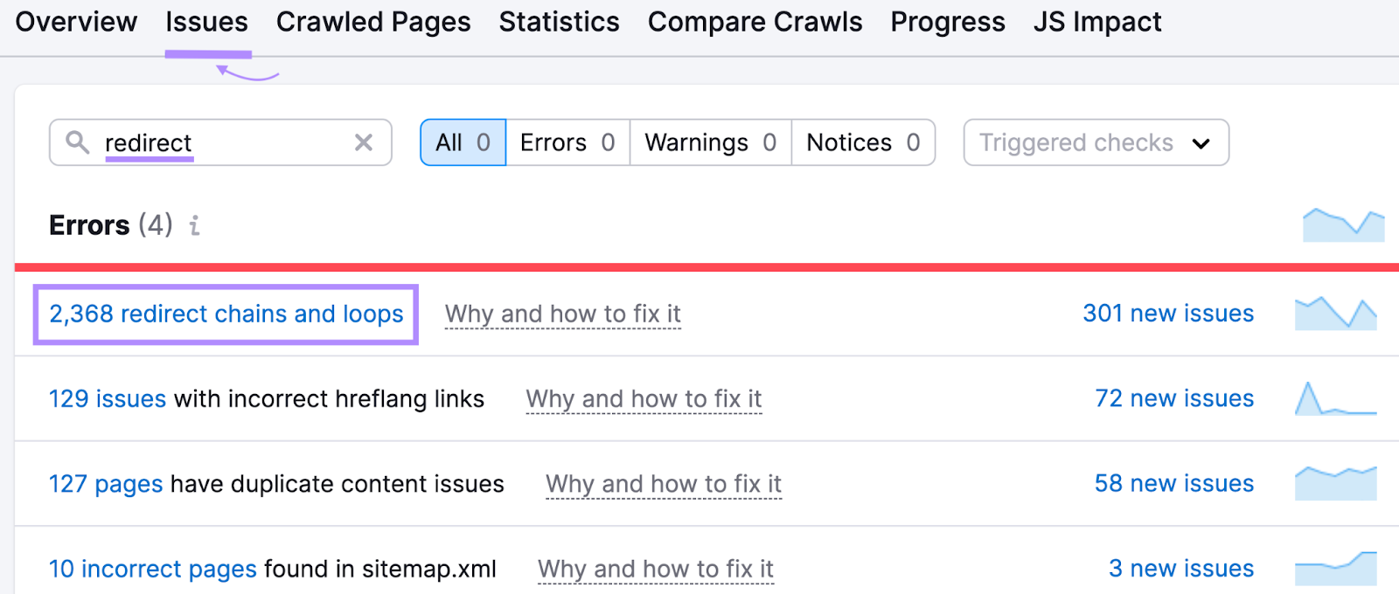Select the All issues filter
Image resolution: width=1399 pixels, height=594 pixels.
click(463, 142)
